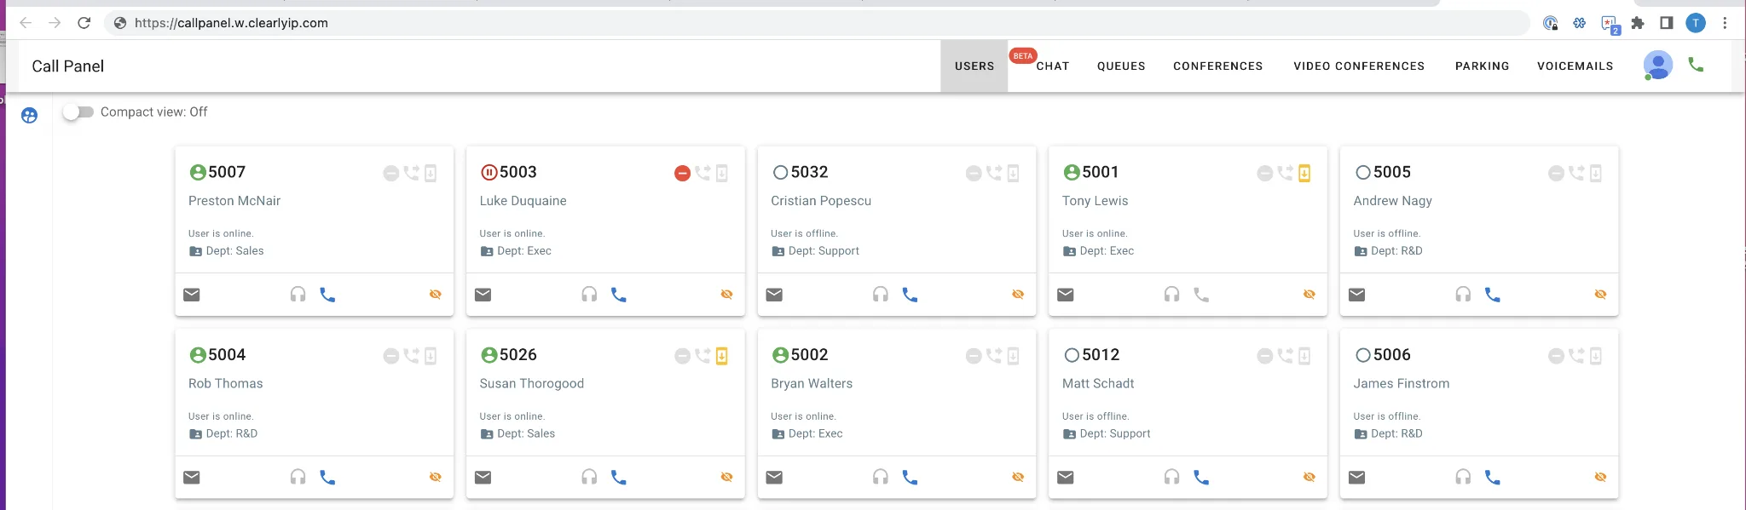This screenshot has width=1746, height=510.
Task: Open the browser extensions puzzle icon
Action: pyautogui.click(x=1637, y=23)
